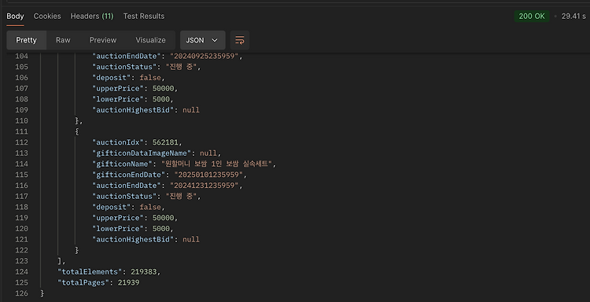Click the 29.41 s response time
590x302 pixels.
[573, 17]
